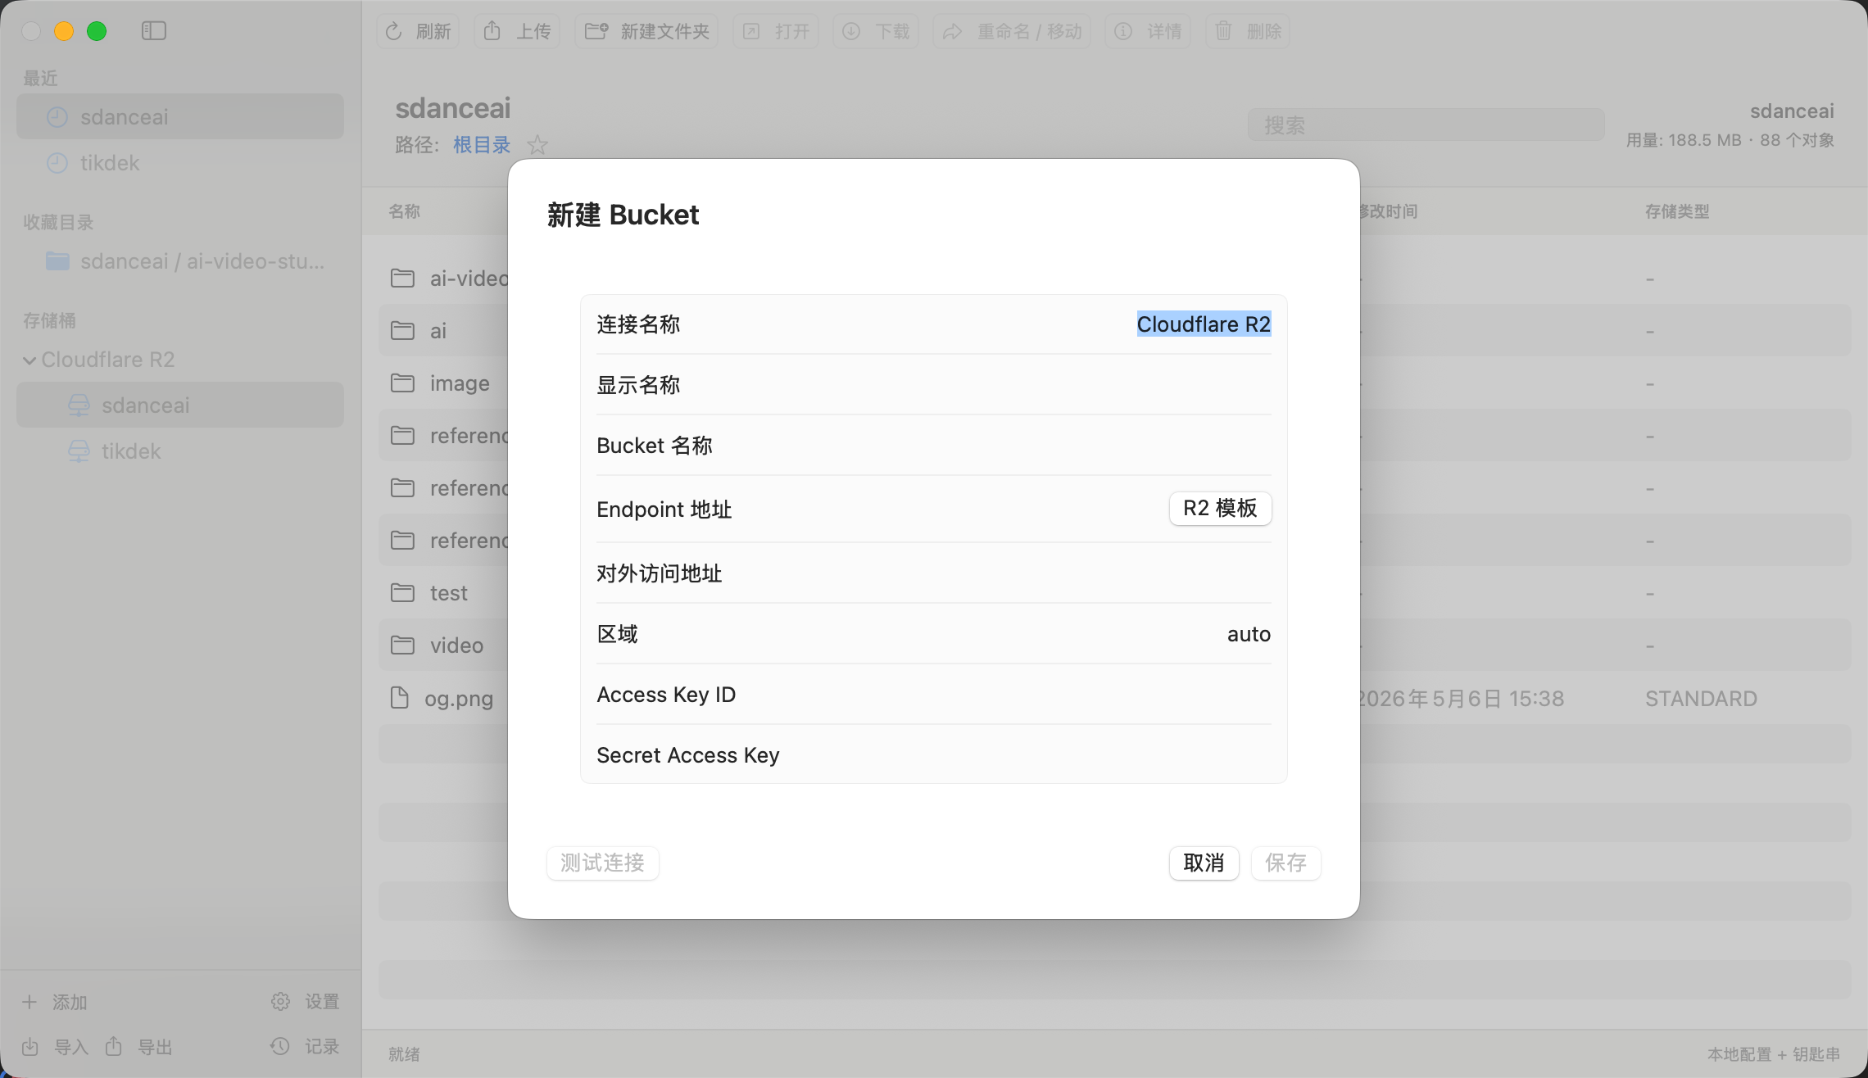
Task: Click the 搜索 search box
Action: click(1426, 125)
